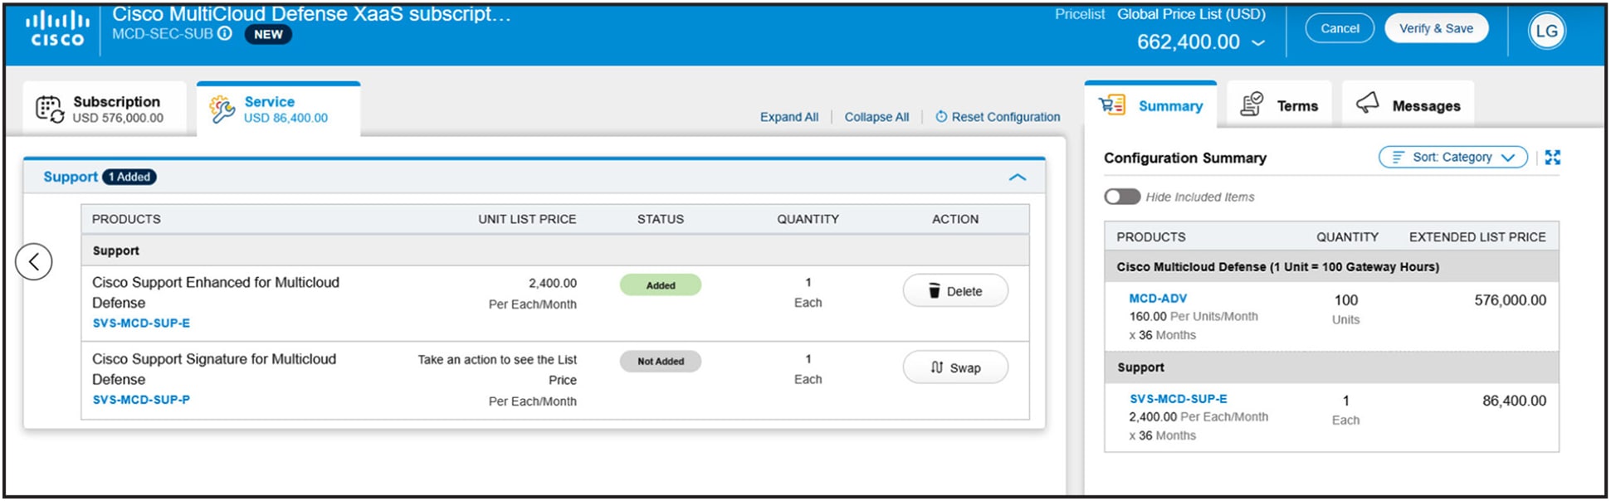The width and height of the screenshot is (1611, 501).
Task: Open info icon beside MCD-SEC-SUB
Action: pos(225,34)
